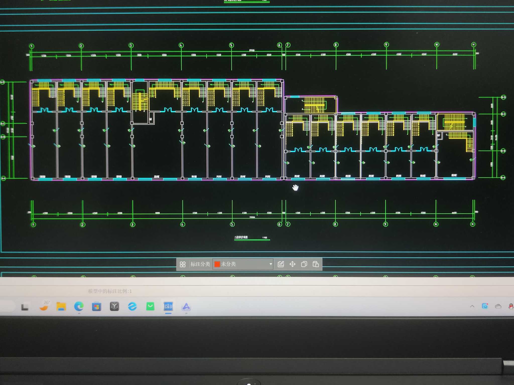Click top grid axis bubble number 1

coord(32,46)
